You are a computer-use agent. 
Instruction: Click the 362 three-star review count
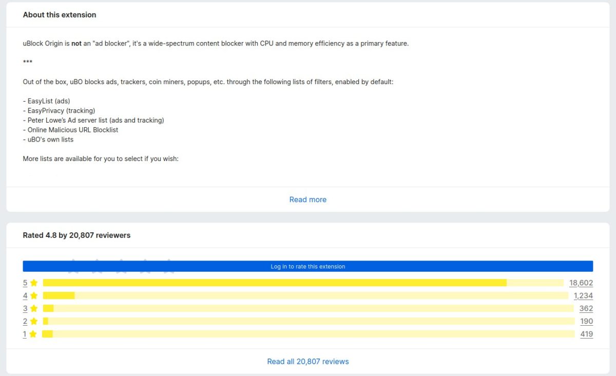pos(586,308)
